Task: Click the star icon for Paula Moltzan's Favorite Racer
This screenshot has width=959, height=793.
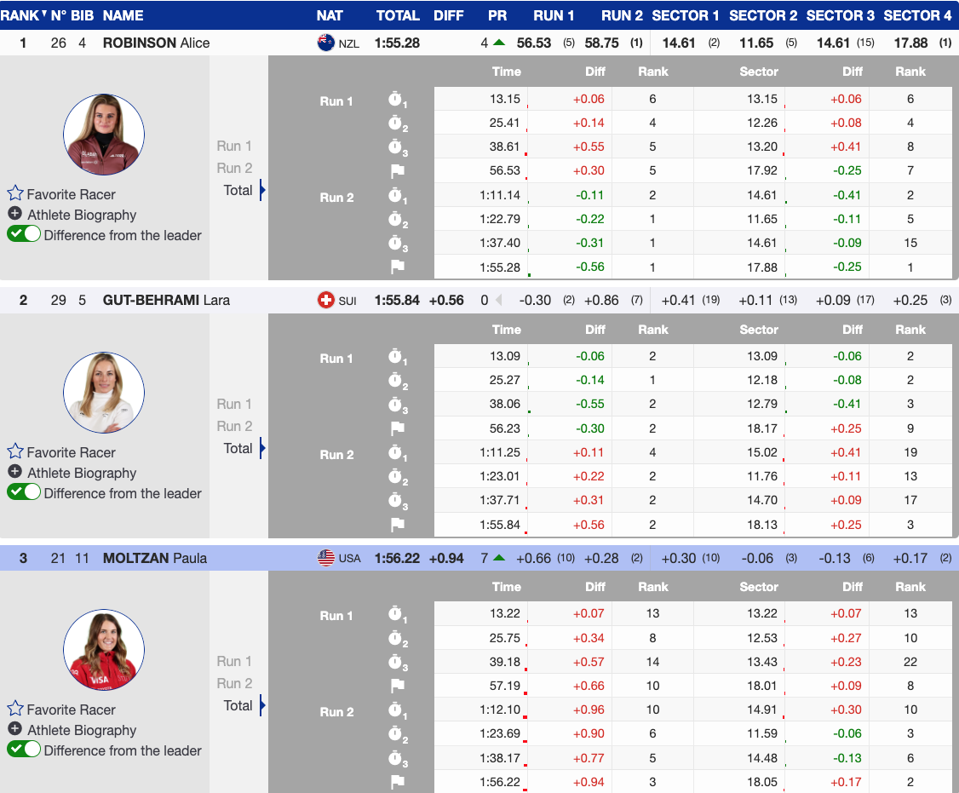Action: tap(15, 709)
